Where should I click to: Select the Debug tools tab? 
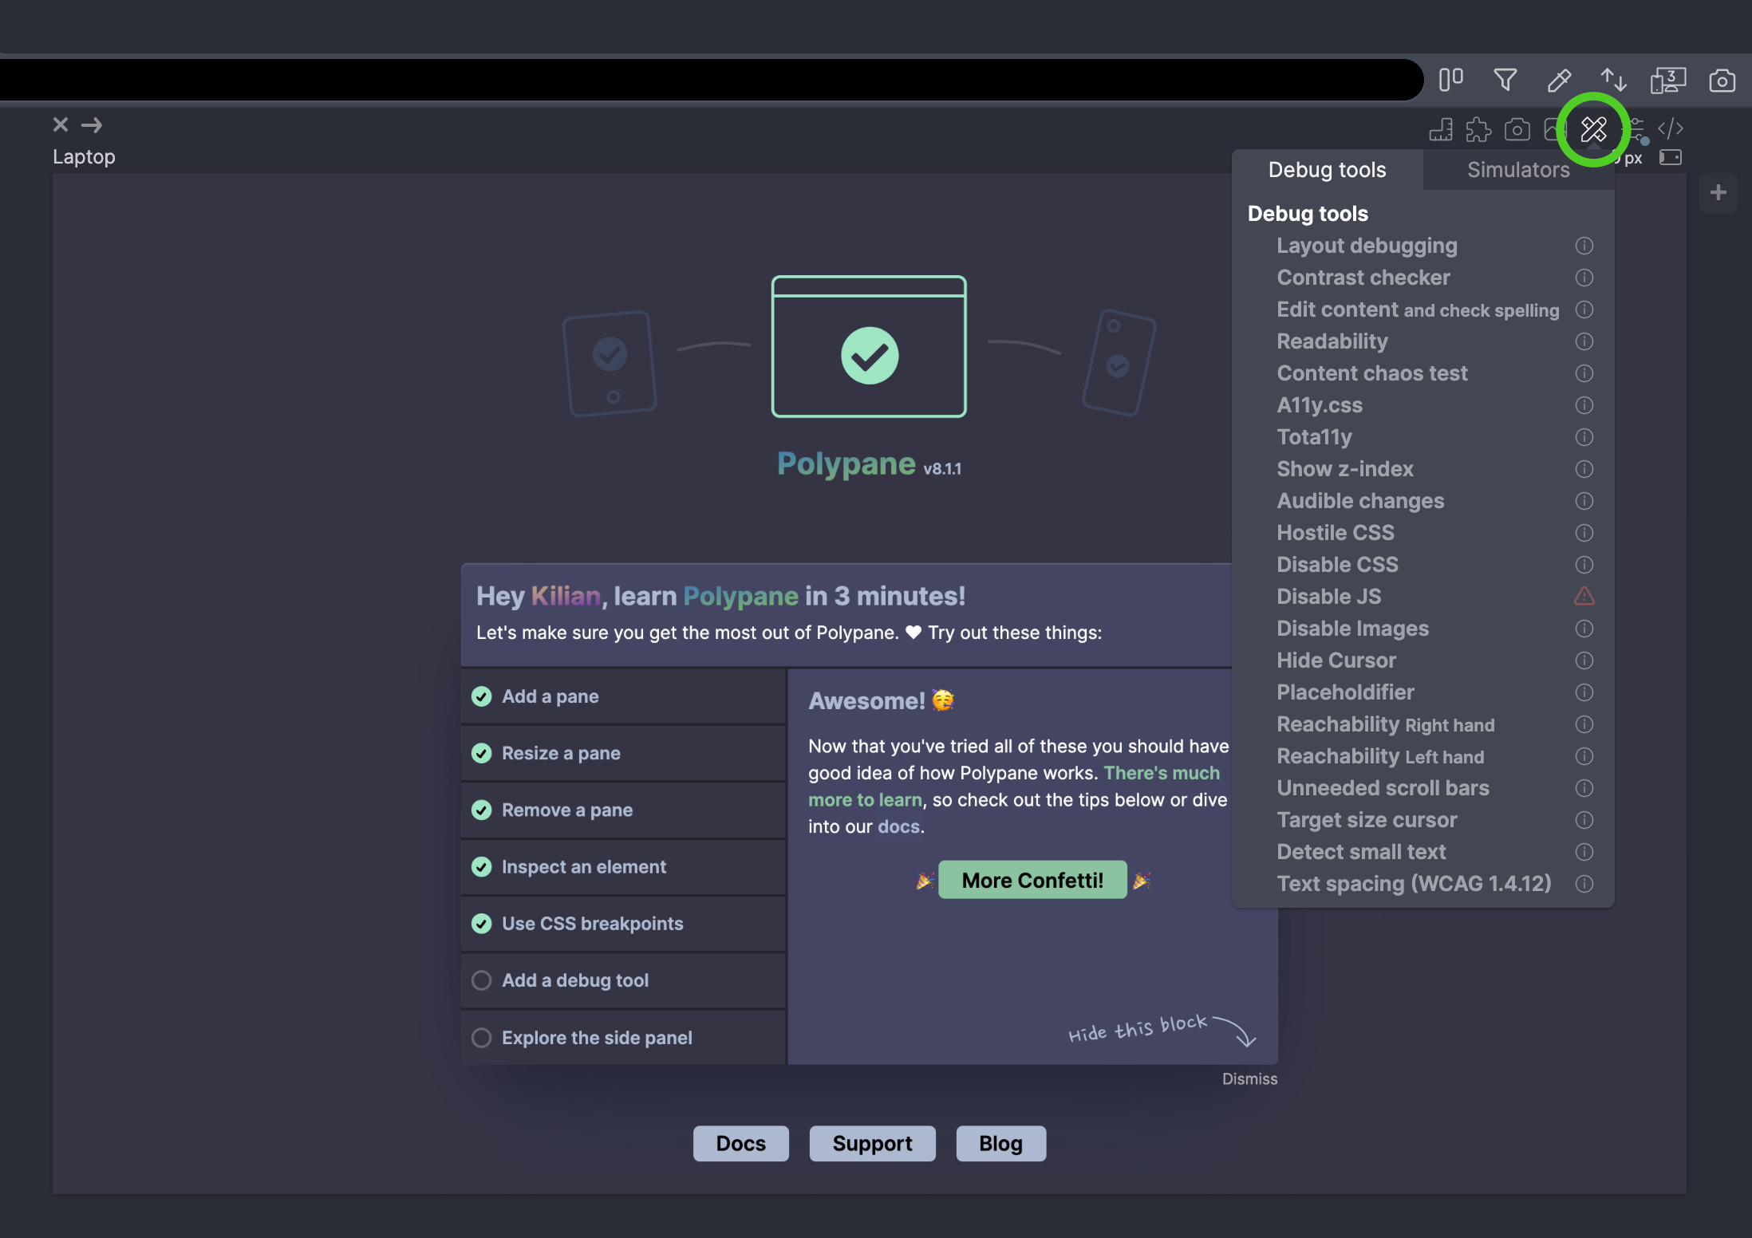(x=1327, y=170)
